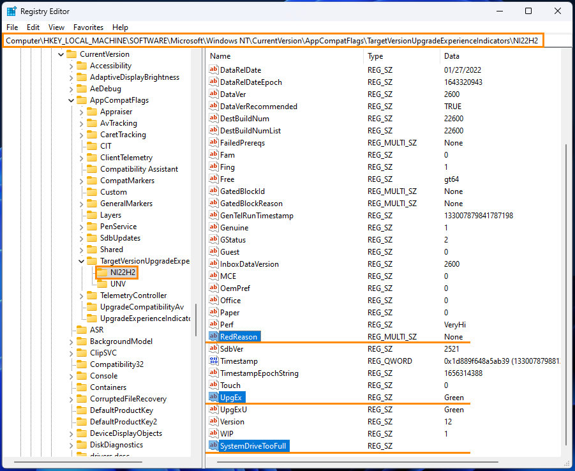Select the CorruptedFileRecovery key label
575x471 pixels.
(128, 399)
